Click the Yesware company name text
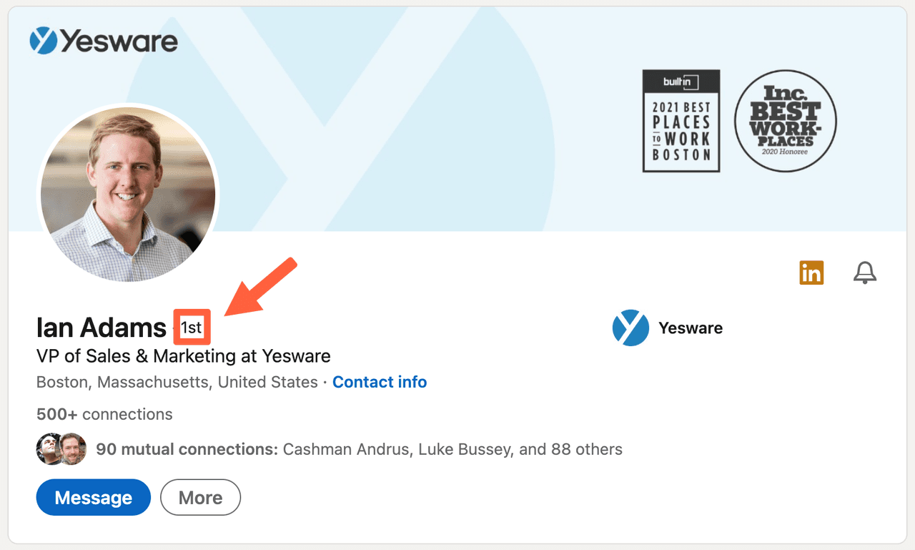Viewport: 915px width, 550px height. click(690, 328)
